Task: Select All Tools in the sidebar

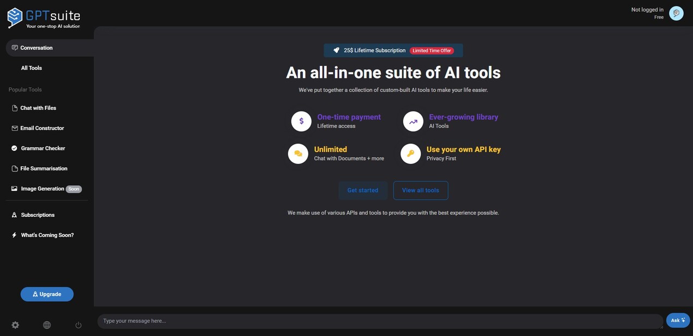Action: click(32, 68)
